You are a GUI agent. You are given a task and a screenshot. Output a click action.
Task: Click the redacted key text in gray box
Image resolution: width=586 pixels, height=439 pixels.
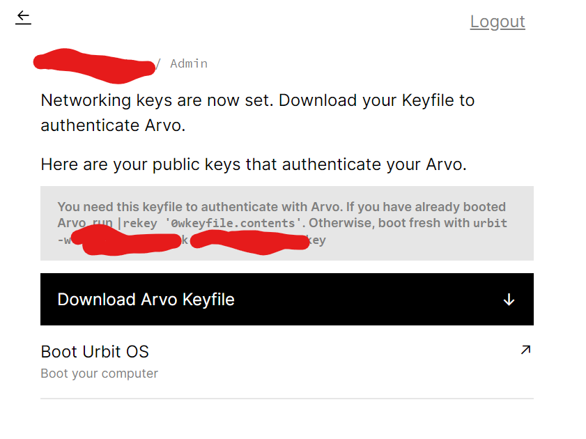[191, 240]
